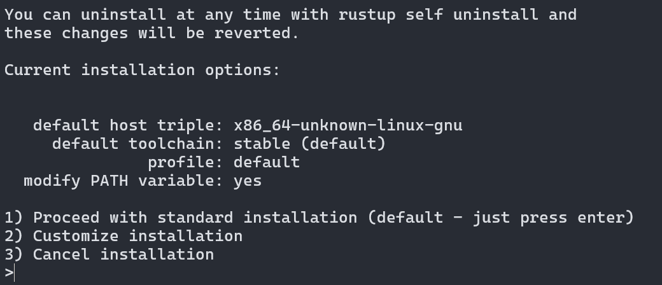This screenshot has height=285, width=662.
Task: Click the 'these changes will be reverted' line
Action: pyautogui.click(x=151, y=33)
